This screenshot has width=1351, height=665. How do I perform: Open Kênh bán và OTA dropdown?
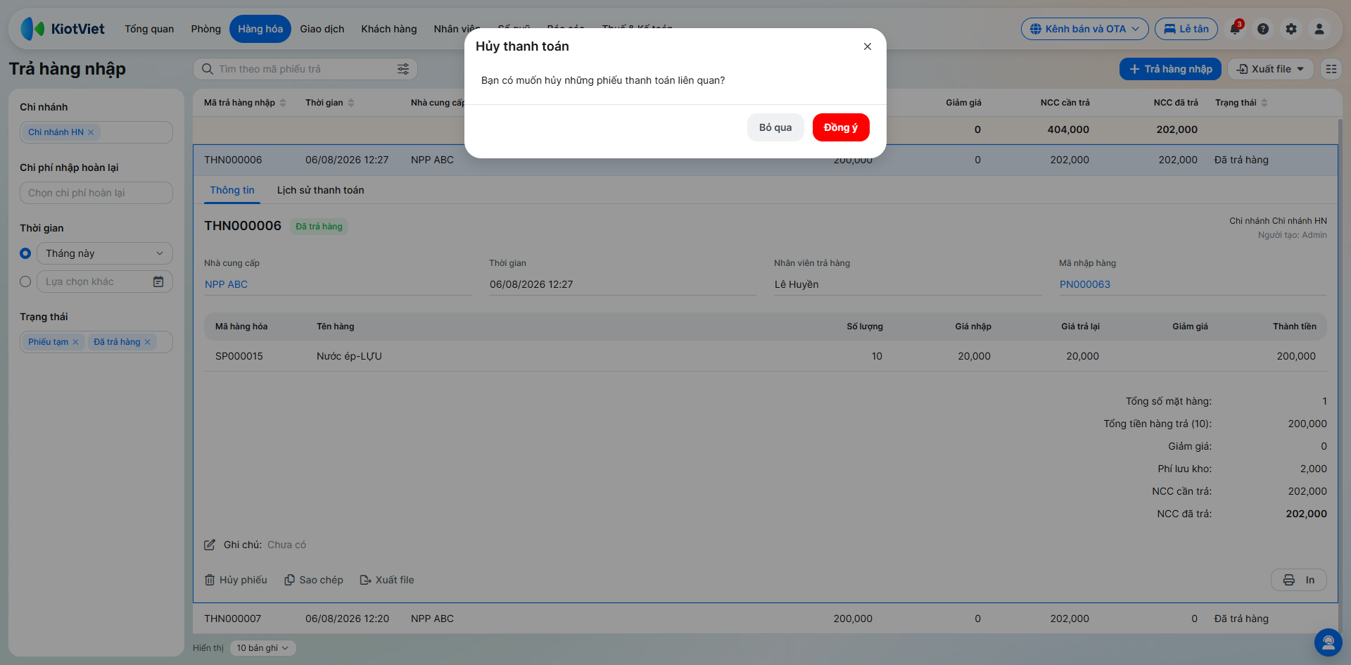[x=1084, y=29]
